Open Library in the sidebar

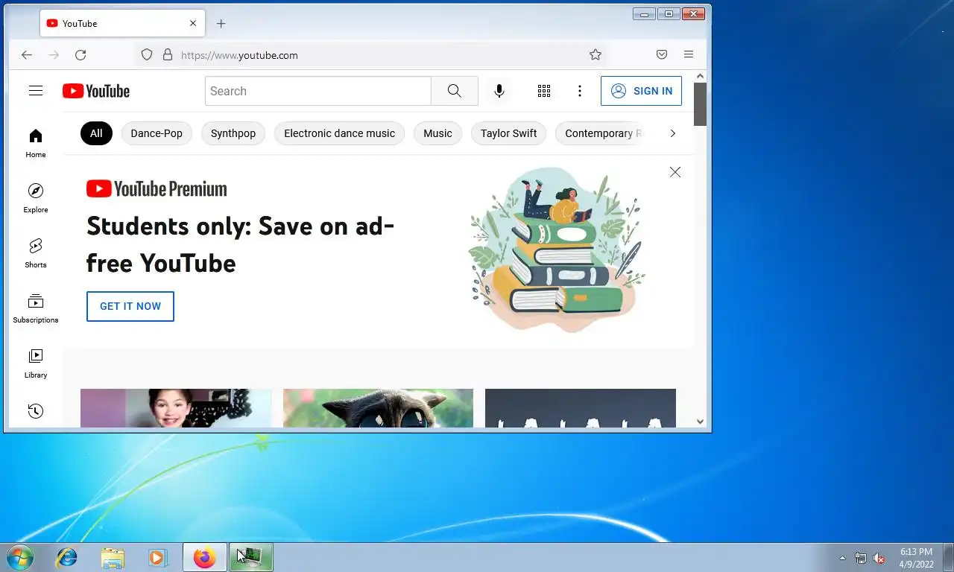tap(36, 363)
